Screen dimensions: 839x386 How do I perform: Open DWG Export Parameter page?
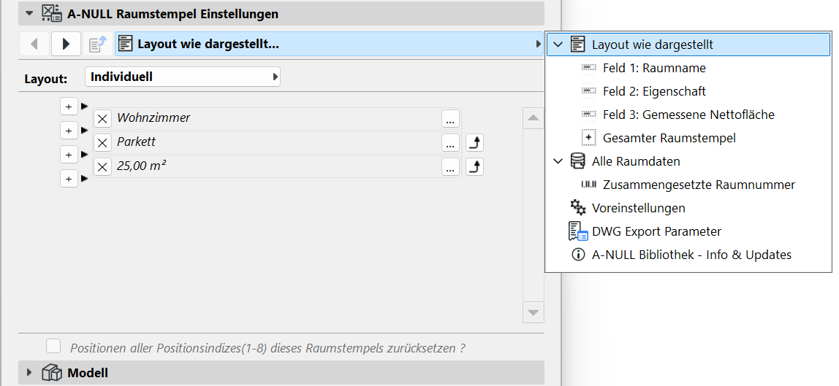tap(656, 231)
